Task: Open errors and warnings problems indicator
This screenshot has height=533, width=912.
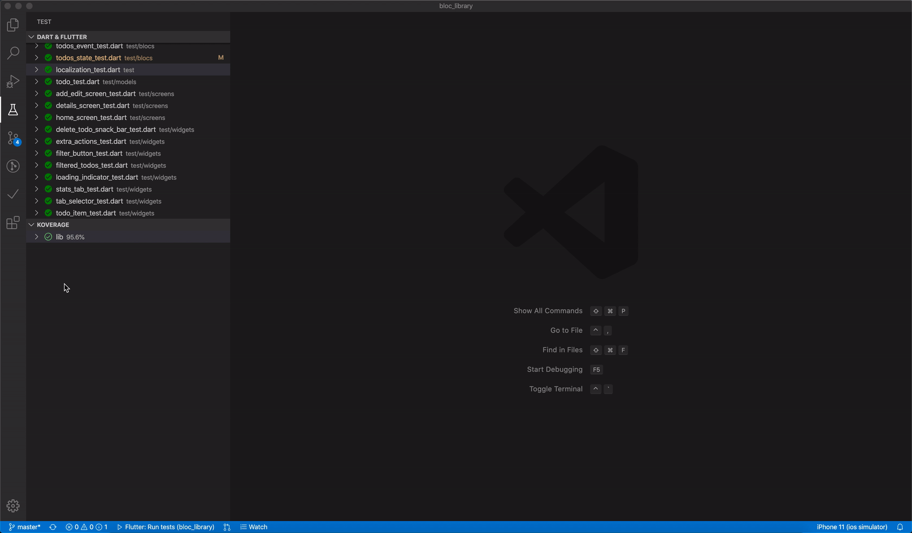Action: (86, 527)
